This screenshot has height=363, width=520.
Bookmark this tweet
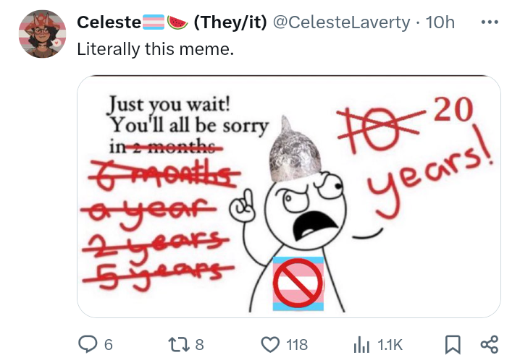click(453, 344)
